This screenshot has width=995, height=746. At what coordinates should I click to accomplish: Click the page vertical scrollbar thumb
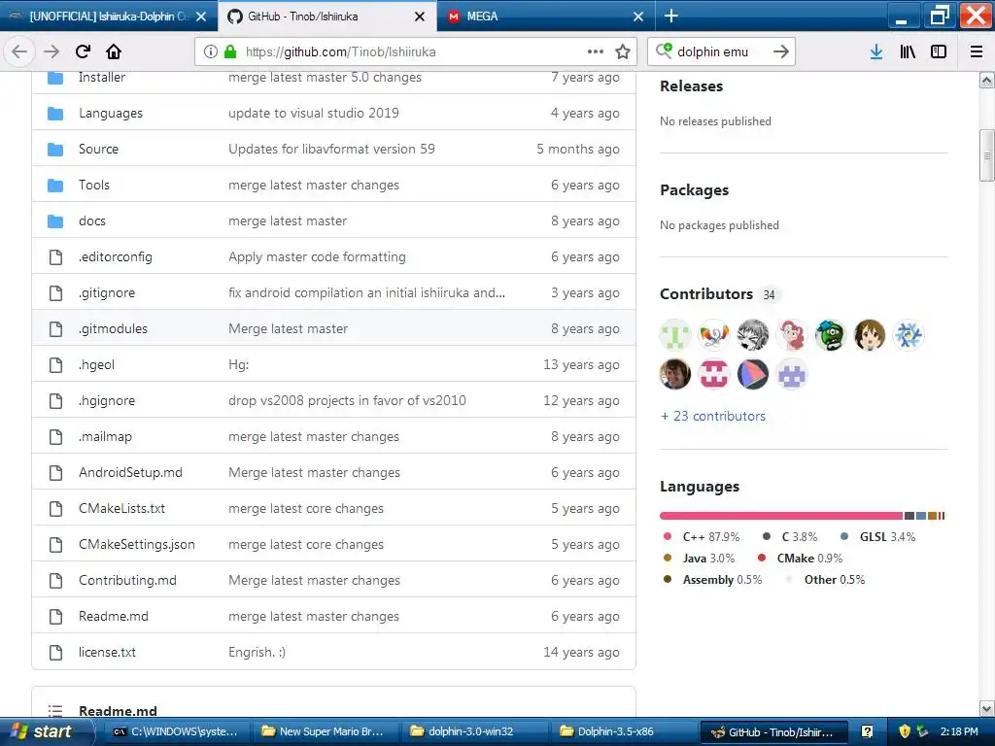click(x=987, y=155)
